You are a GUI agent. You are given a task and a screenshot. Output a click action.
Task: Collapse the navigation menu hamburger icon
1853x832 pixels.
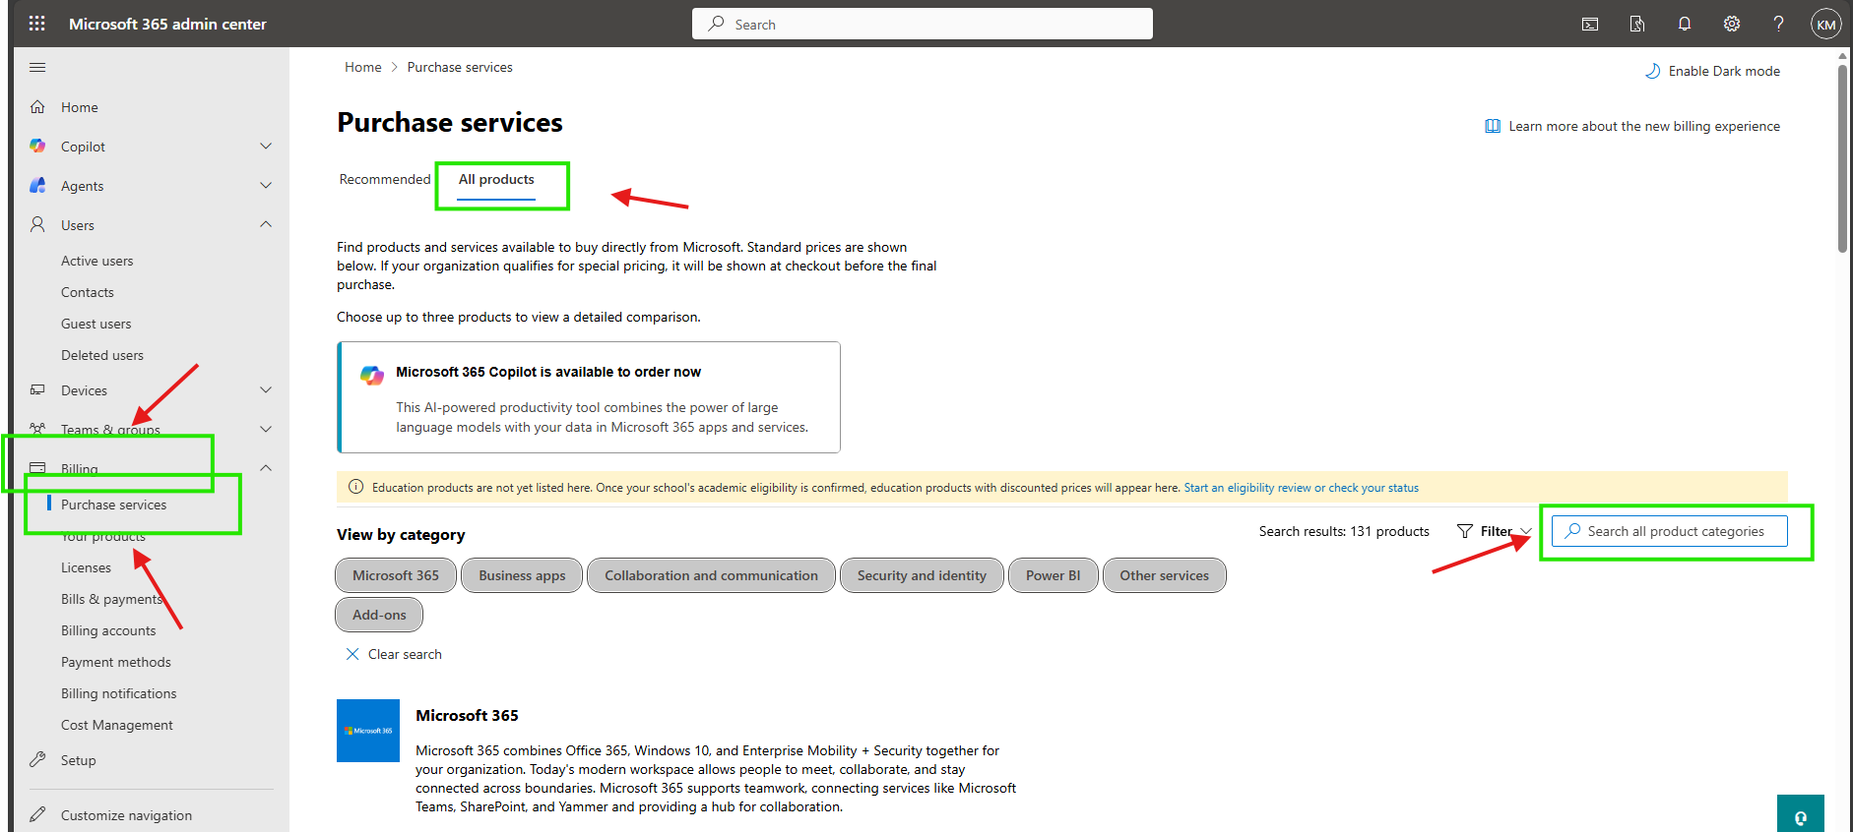pyautogui.click(x=37, y=68)
